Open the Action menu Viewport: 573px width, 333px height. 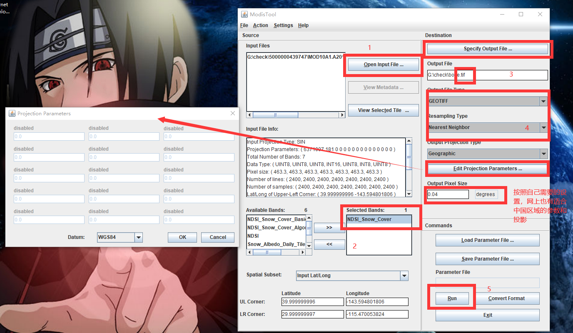(x=261, y=25)
